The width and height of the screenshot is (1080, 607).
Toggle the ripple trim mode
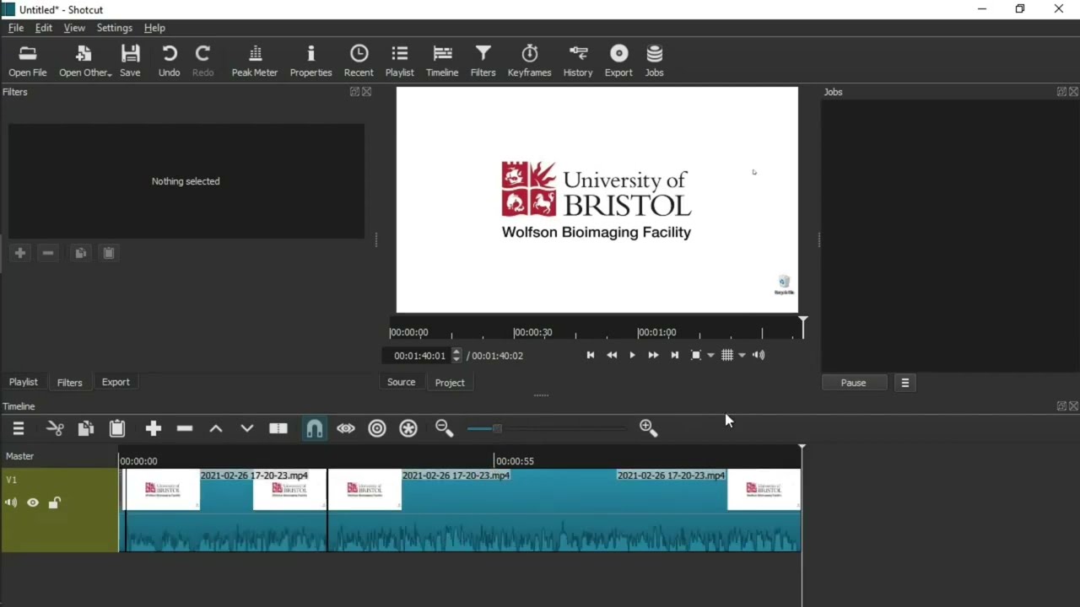(x=377, y=428)
